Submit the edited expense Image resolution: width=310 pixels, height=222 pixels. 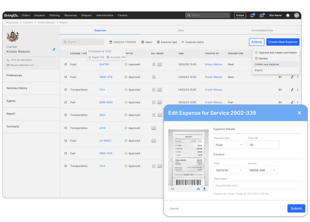pos(296,208)
